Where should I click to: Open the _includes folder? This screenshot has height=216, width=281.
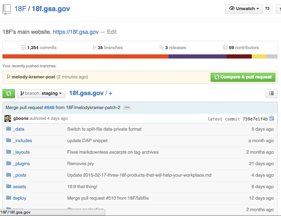pos(22,141)
